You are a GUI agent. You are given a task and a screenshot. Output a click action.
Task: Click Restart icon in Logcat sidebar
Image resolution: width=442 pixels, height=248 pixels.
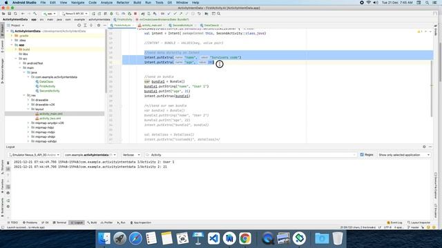[x=8, y=200]
